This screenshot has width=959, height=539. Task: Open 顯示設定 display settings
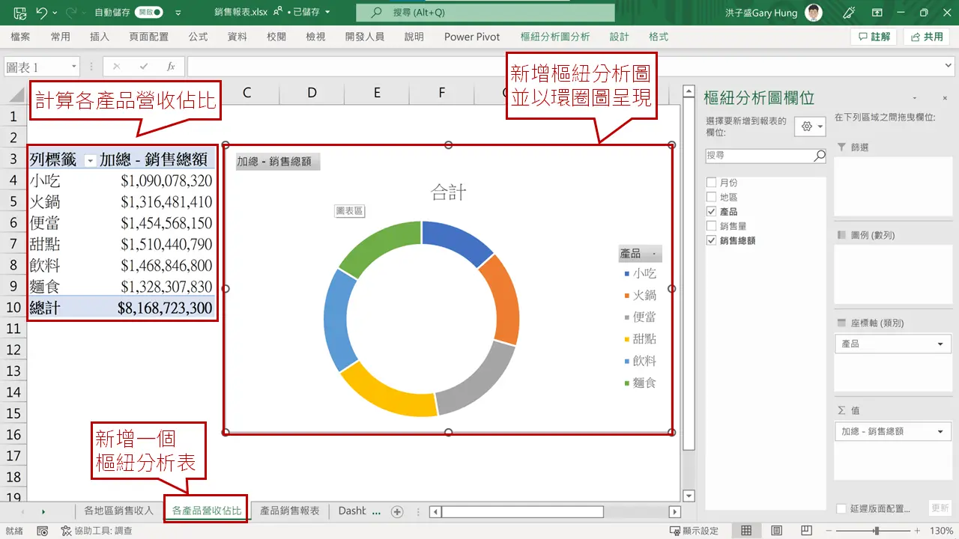(x=694, y=531)
